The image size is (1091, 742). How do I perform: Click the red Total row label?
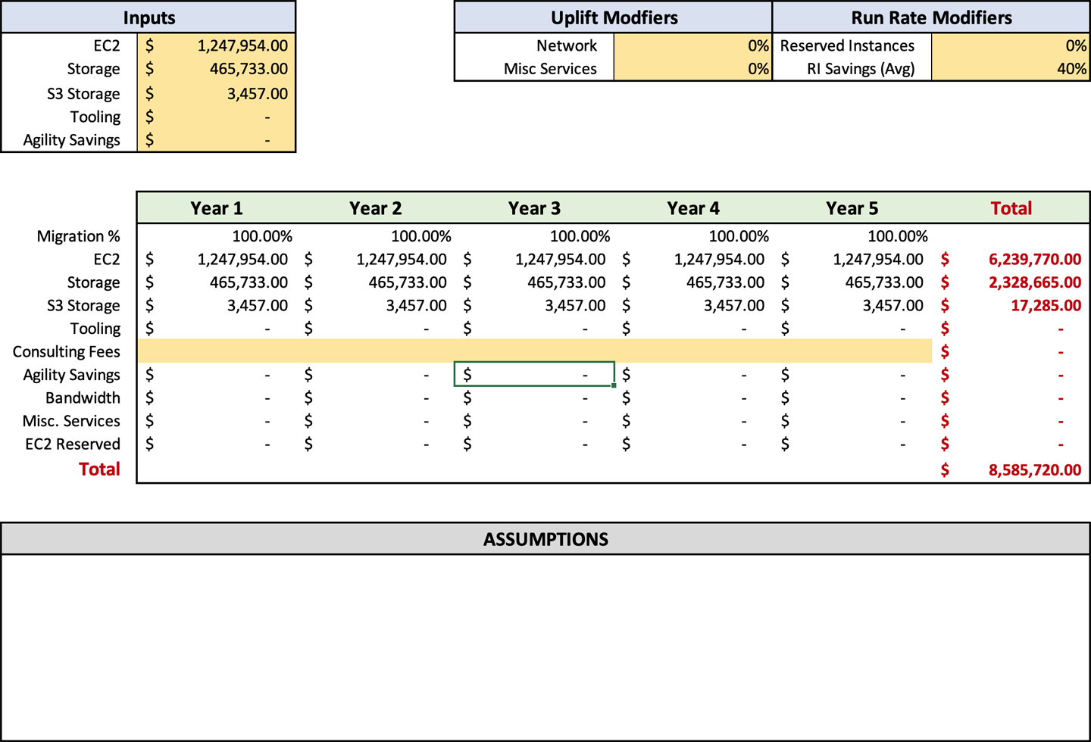99,469
